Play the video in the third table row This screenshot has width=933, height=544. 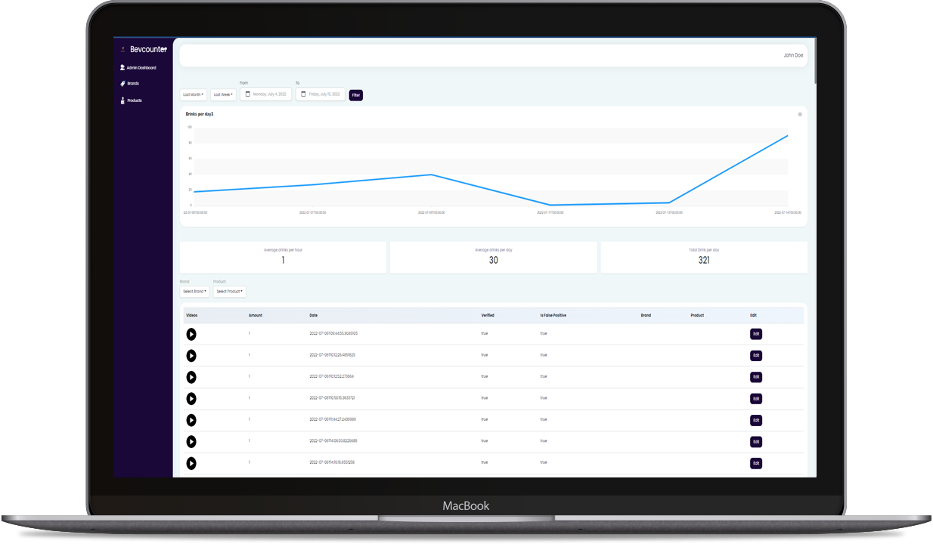coord(191,377)
